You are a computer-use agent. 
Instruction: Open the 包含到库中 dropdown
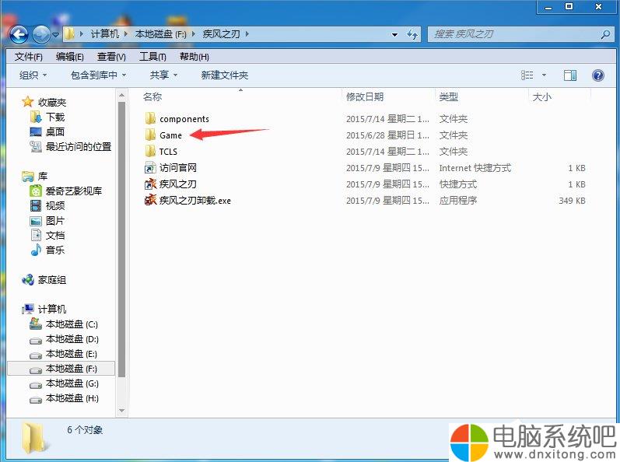click(x=99, y=75)
